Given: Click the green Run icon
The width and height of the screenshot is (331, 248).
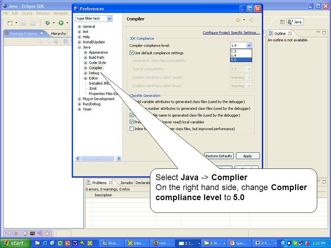Looking at the screenshot, I should 61,23.
